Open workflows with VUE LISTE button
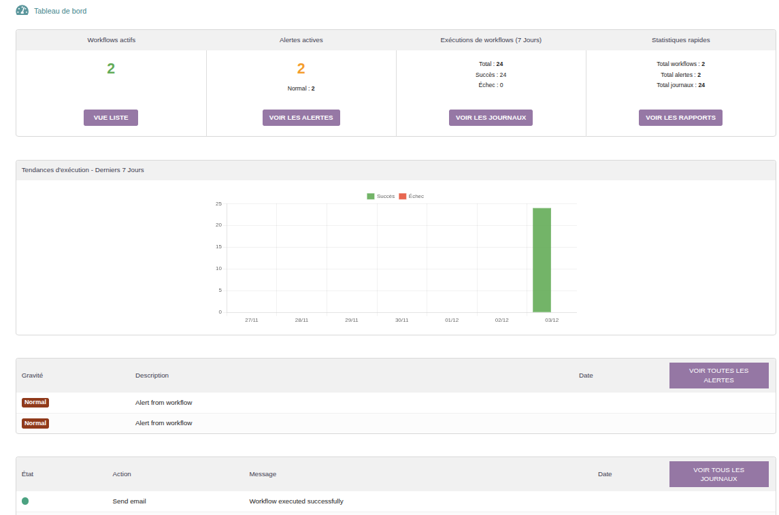 click(x=111, y=118)
